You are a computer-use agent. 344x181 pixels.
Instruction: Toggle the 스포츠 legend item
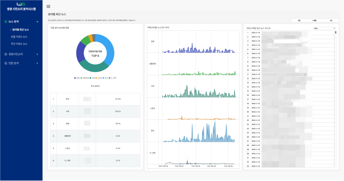tap(99, 78)
